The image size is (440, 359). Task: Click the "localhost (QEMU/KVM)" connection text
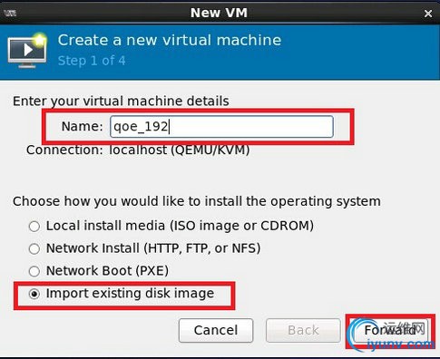[180, 150]
